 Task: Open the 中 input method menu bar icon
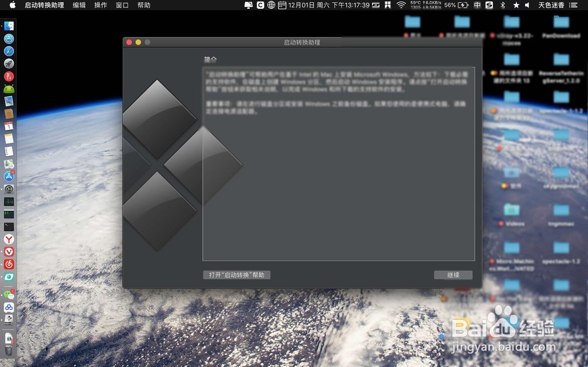477,6
